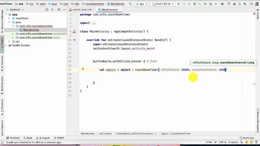Expand the res folder
The width and height of the screenshot is (260, 146).
(x=9, y=41)
